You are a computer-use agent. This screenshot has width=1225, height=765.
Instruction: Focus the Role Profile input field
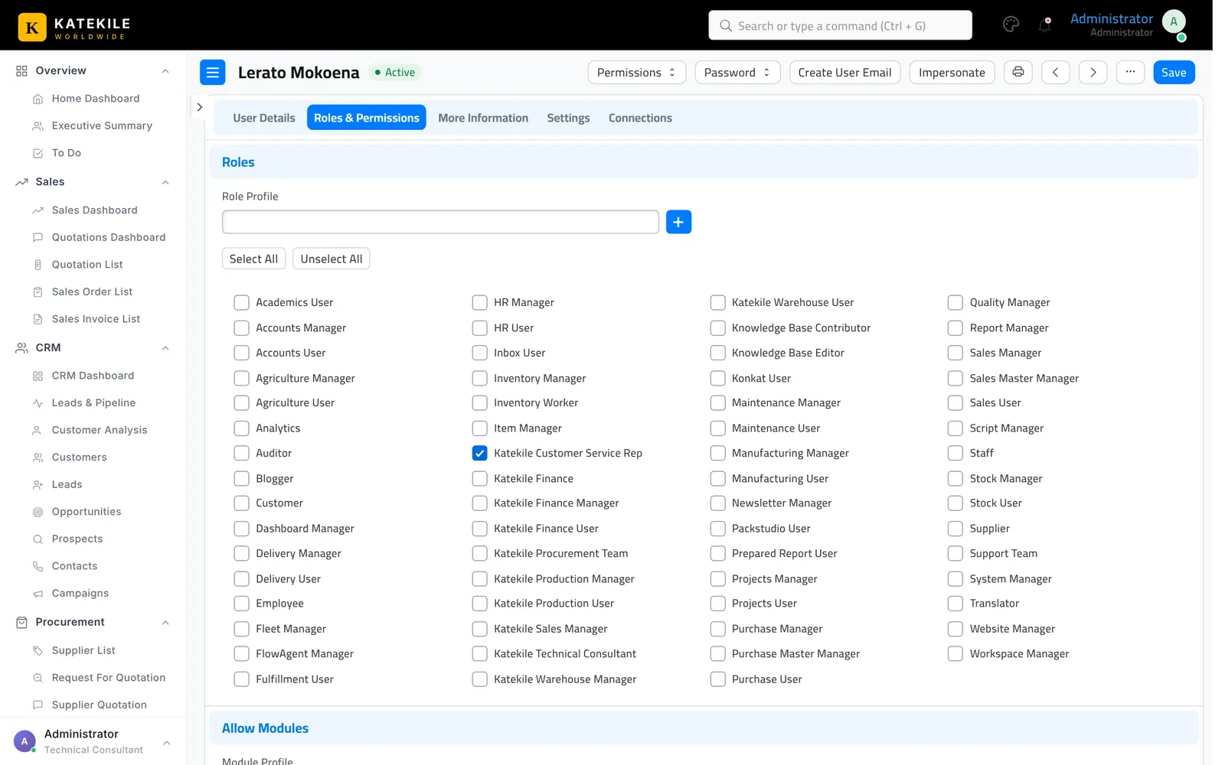click(x=440, y=222)
